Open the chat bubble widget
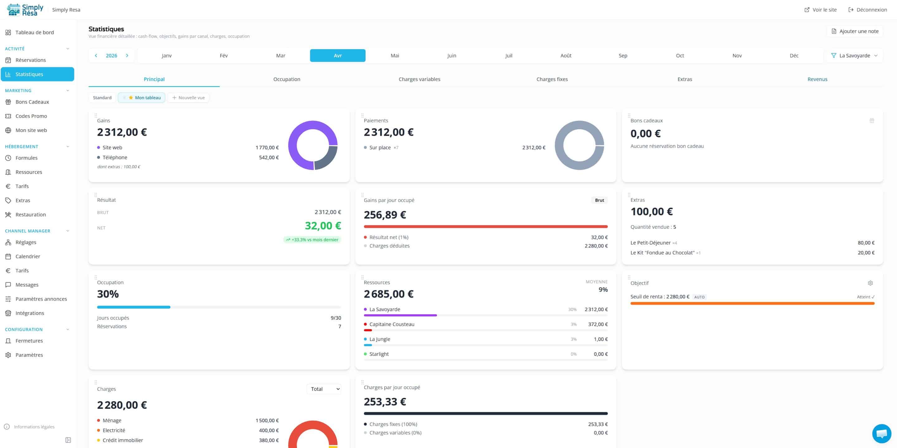 (881, 433)
